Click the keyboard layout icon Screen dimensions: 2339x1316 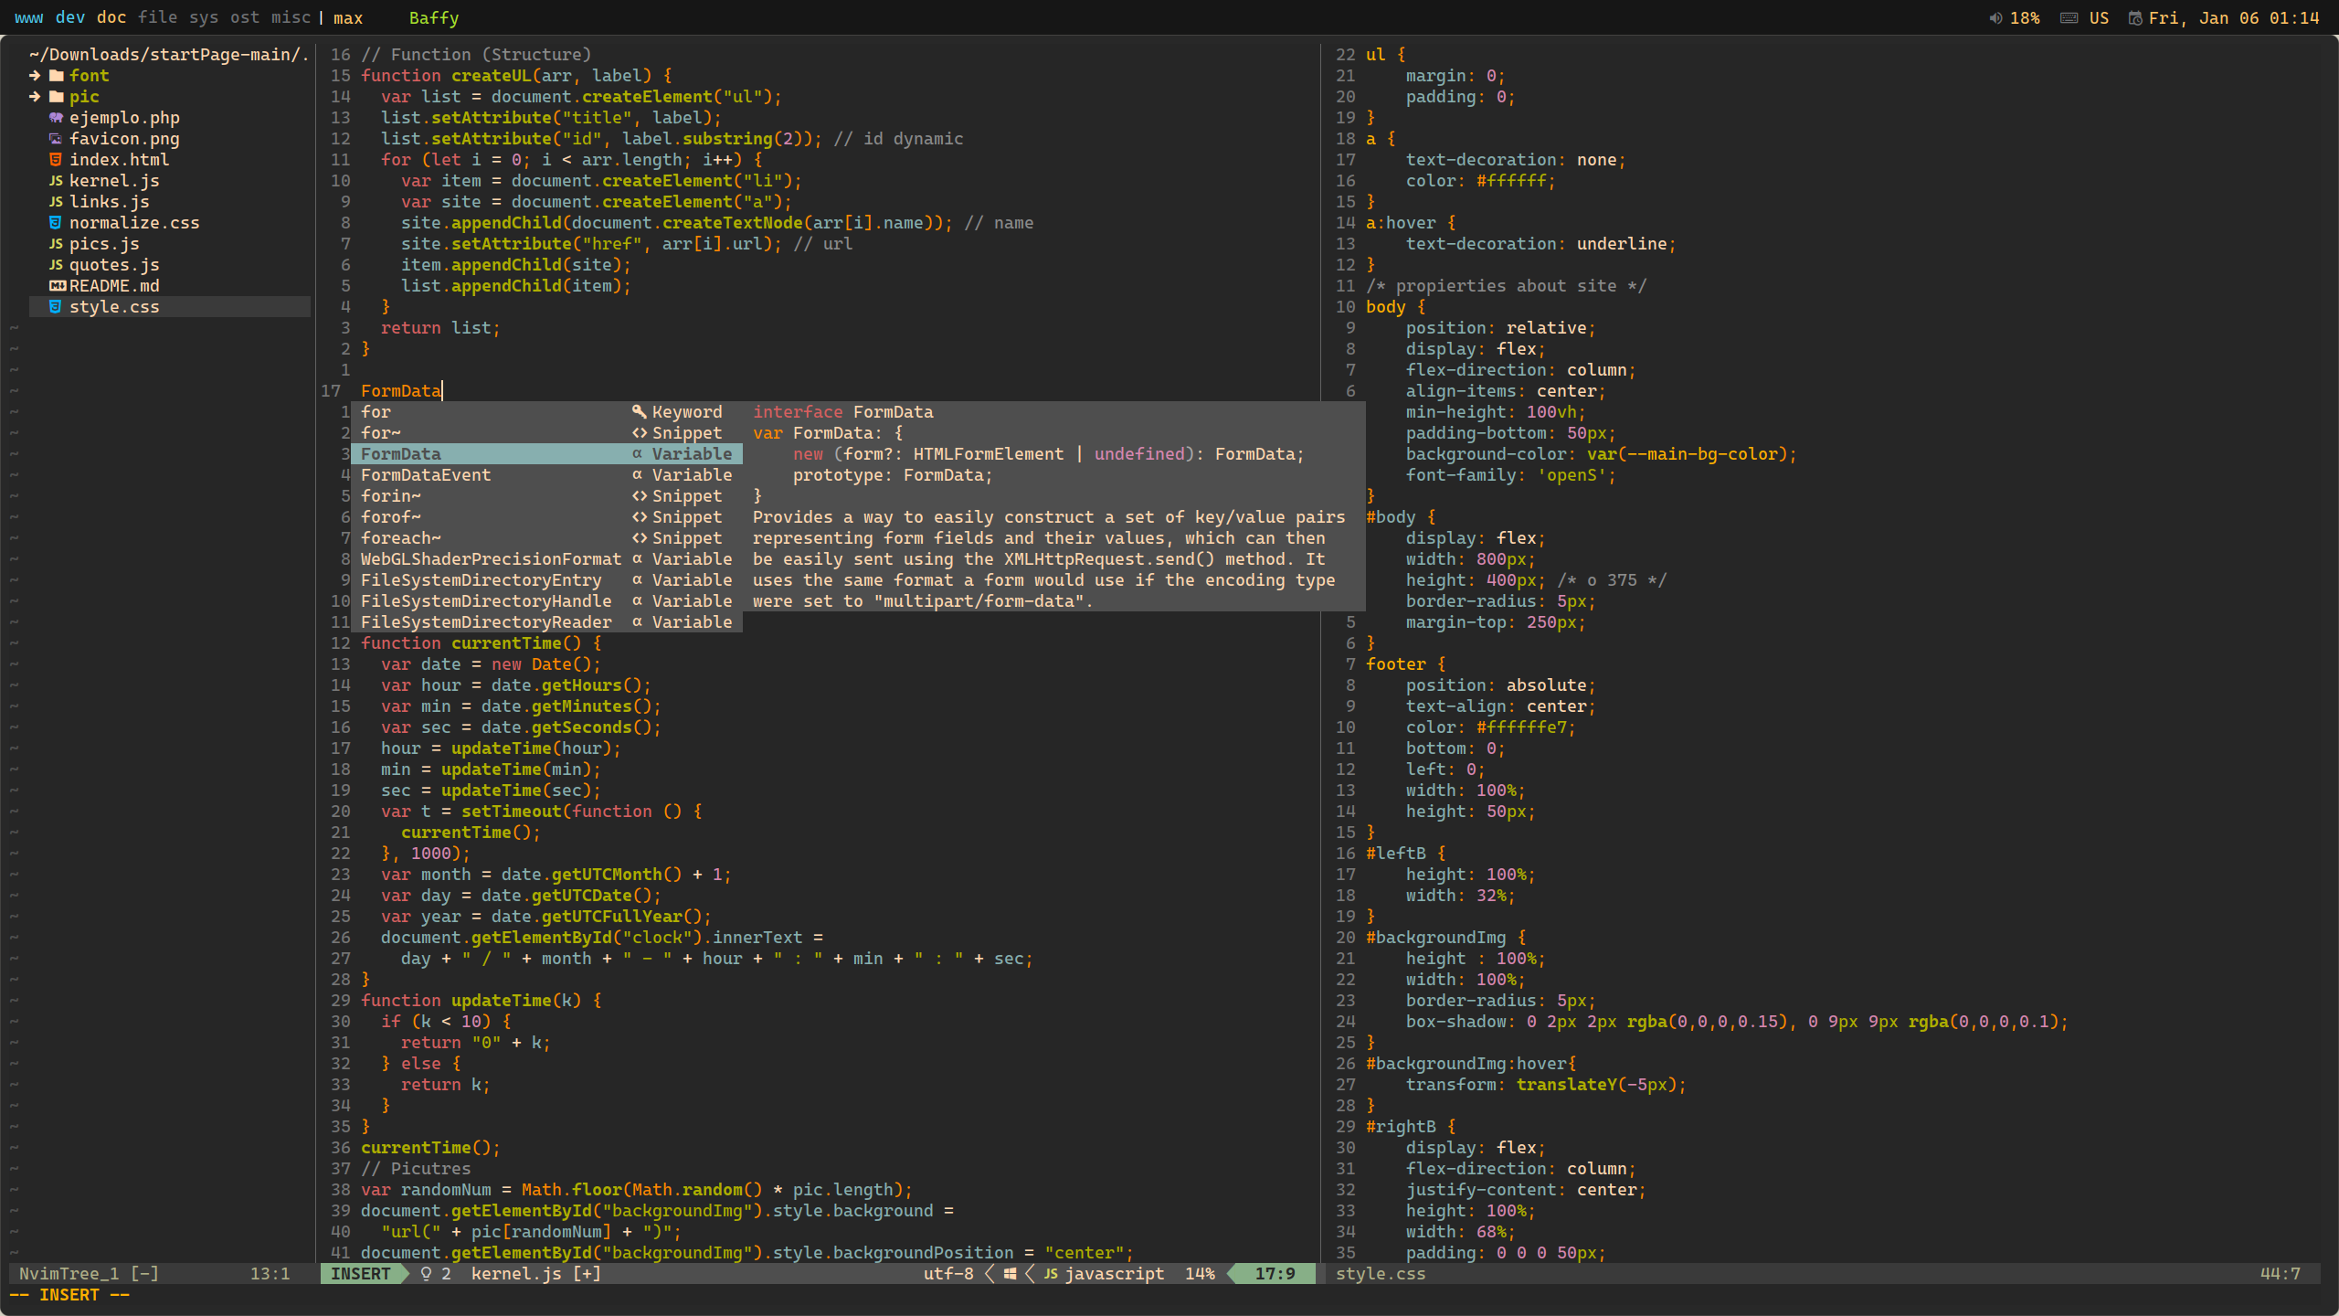(x=2069, y=18)
